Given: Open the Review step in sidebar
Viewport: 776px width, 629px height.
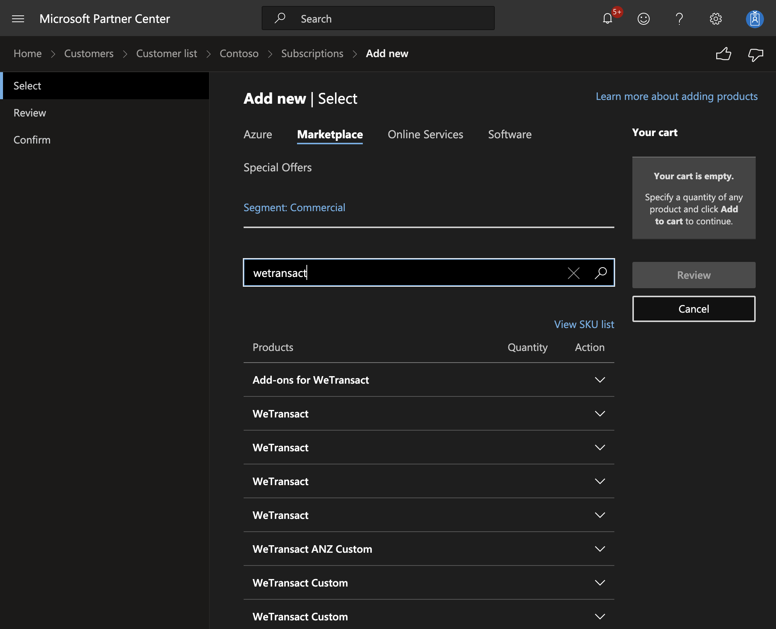Looking at the screenshot, I should pos(105,113).
